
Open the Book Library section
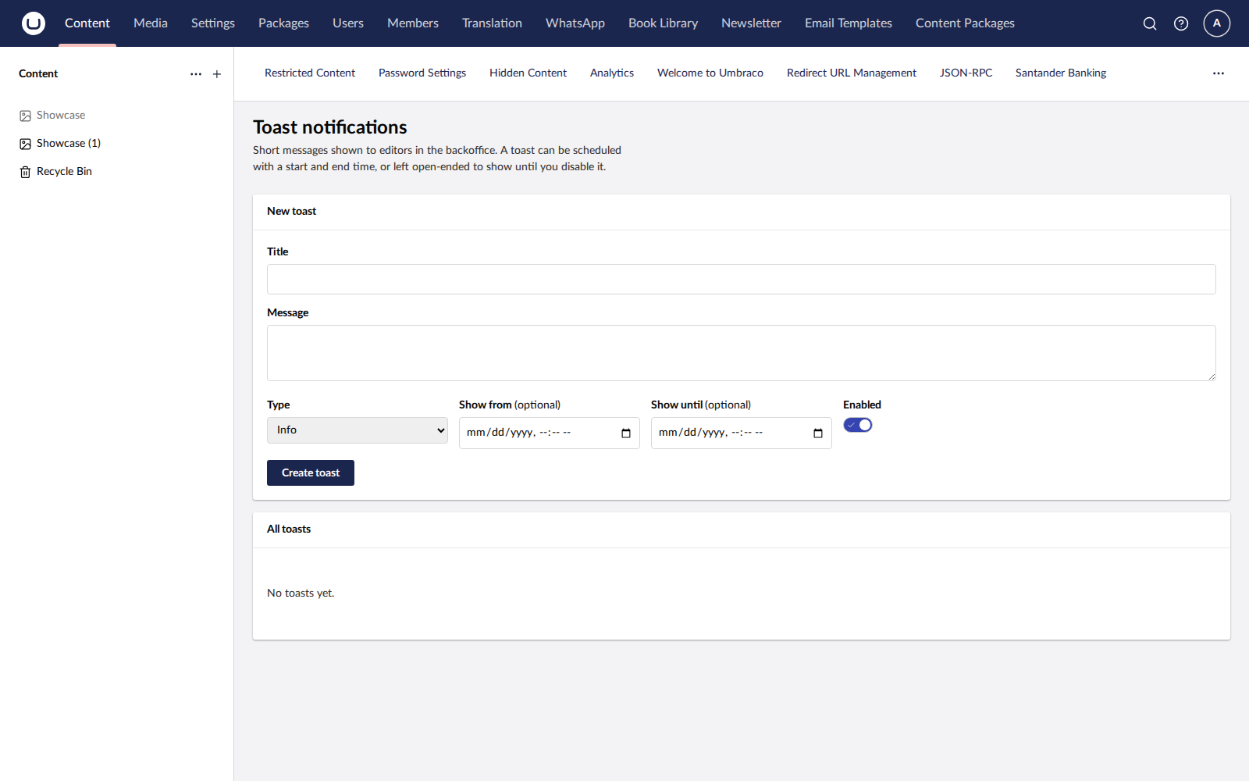tap(664, 23)
